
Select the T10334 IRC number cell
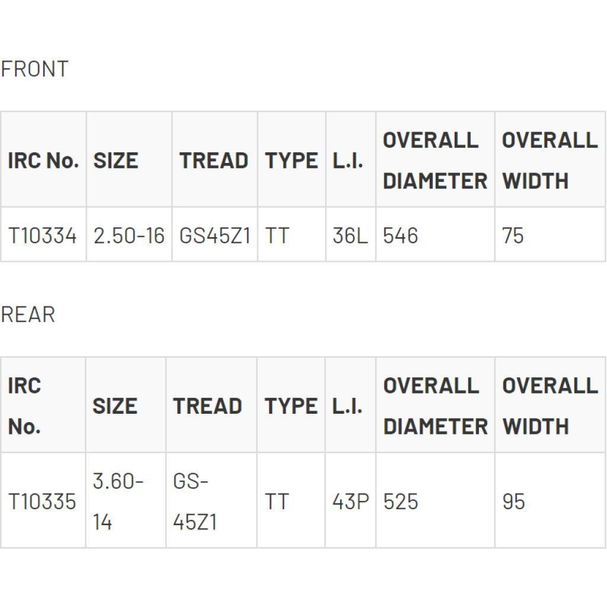click(43, 235)
